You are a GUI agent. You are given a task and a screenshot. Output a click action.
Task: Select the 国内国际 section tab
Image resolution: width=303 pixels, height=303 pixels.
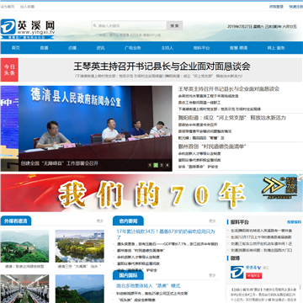pyautogui.click(x=128, y=275)
